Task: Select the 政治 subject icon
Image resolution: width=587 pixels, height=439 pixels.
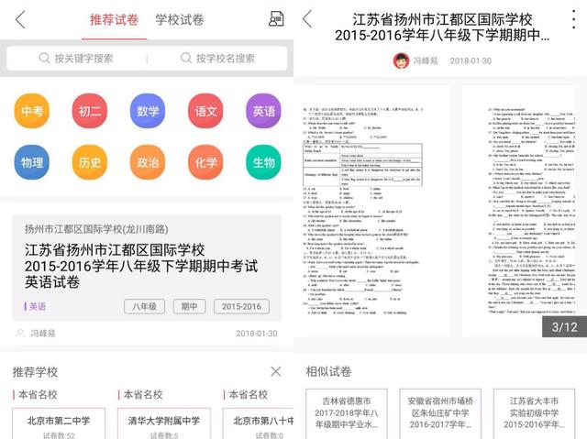Action: pos(148,162)
